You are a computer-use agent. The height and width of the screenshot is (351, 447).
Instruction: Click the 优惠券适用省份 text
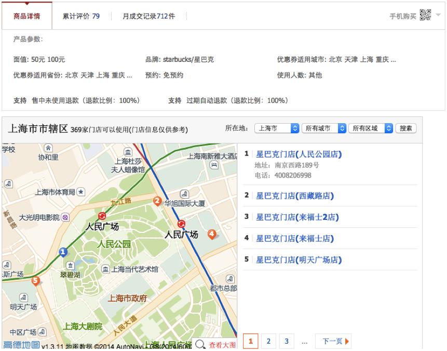pos(73,75)
